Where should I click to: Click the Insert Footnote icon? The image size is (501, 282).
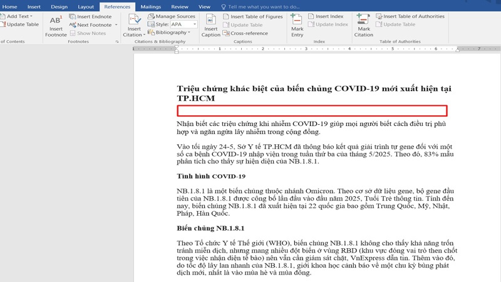(56, 24)
